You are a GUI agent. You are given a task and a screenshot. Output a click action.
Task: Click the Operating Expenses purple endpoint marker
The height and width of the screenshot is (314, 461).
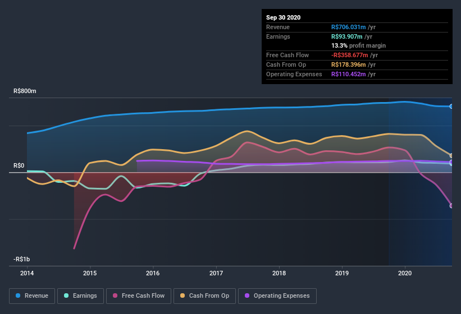pyautogui.click(x=451, y=162)
